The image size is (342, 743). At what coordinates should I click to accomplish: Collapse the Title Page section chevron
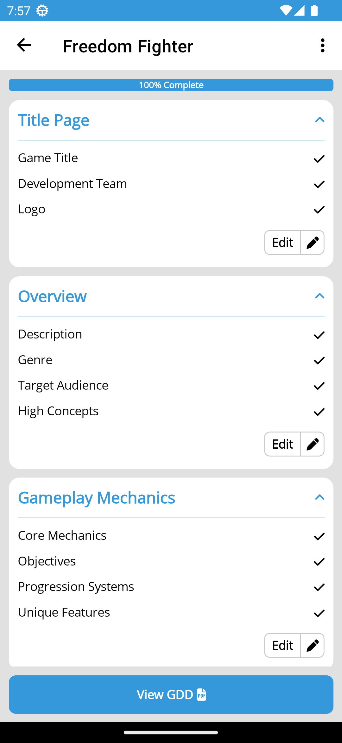(320, 120)
